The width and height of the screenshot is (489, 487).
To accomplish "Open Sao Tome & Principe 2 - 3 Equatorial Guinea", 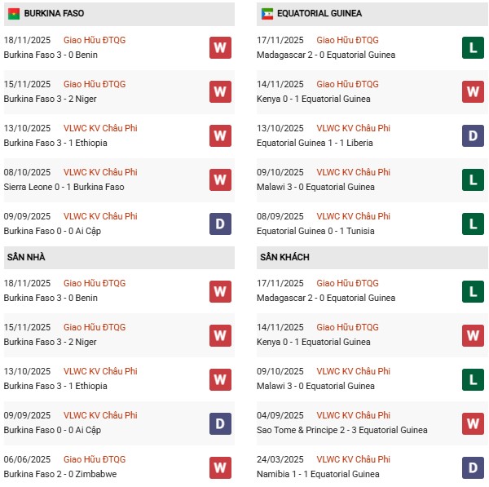I will coord(342,430).
